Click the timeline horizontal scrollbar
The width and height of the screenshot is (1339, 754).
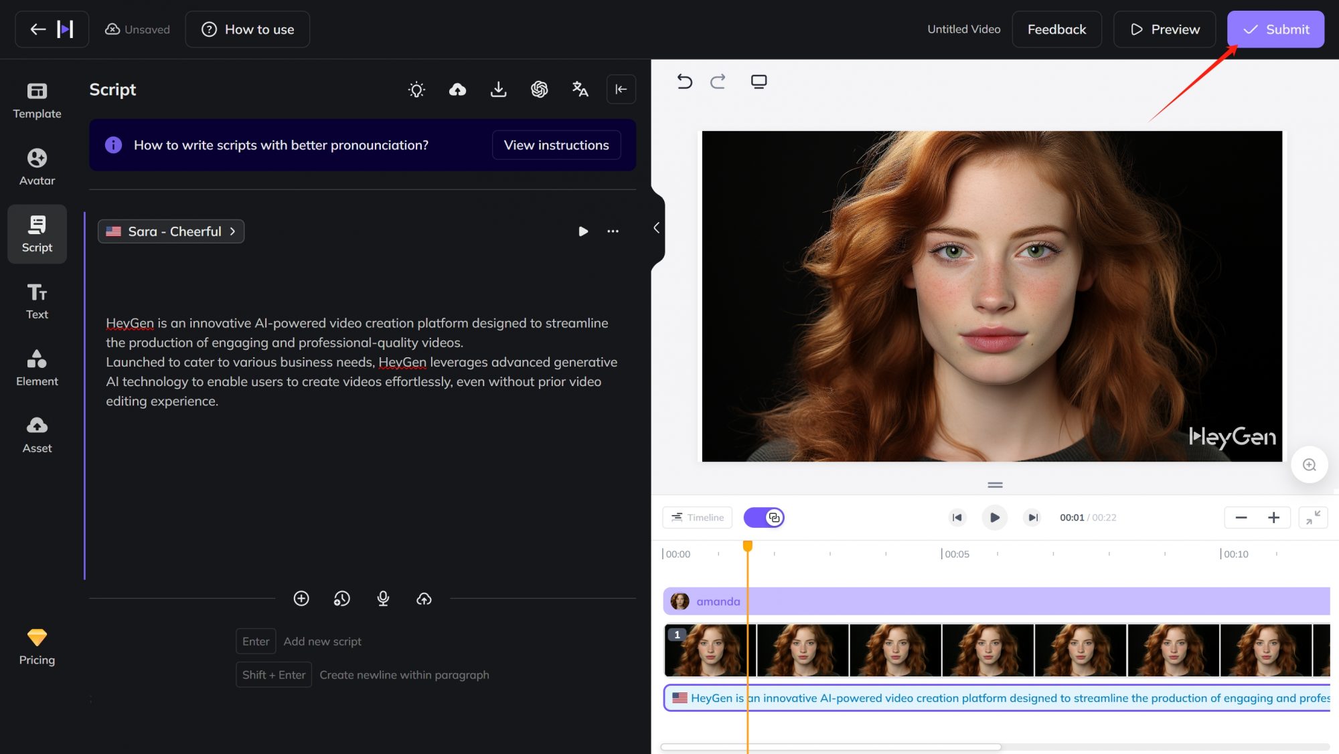click(831, 747)
